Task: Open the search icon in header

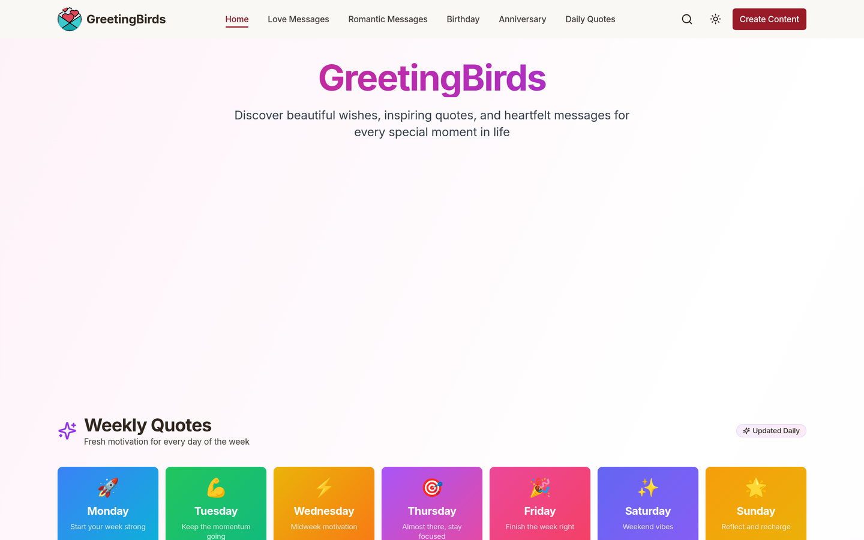Action: click(x=687, y=19)
